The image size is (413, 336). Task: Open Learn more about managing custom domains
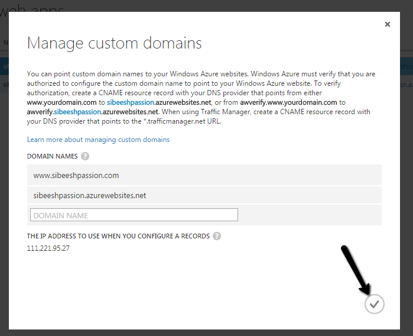(98, 140)
